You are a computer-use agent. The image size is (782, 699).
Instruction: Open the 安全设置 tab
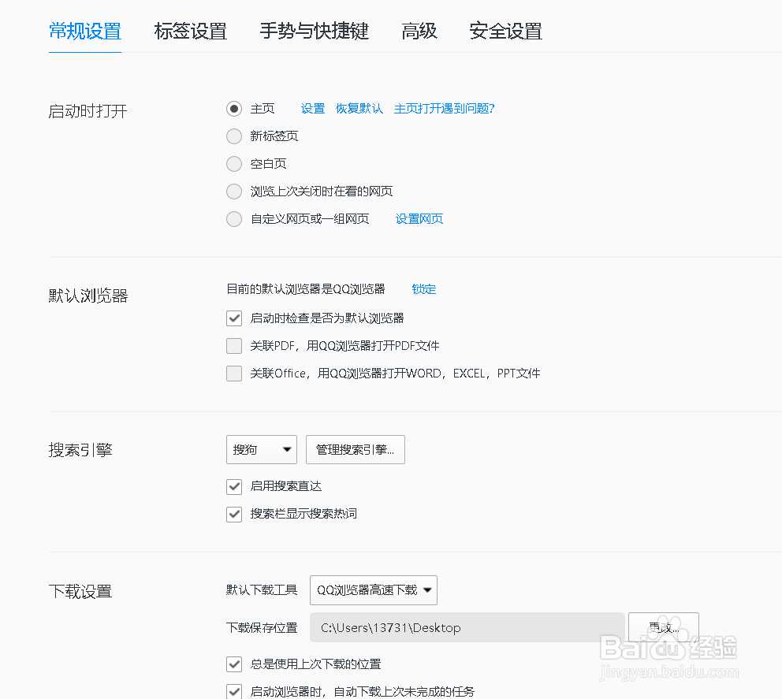pyautogui.click(x=505, y=32)
